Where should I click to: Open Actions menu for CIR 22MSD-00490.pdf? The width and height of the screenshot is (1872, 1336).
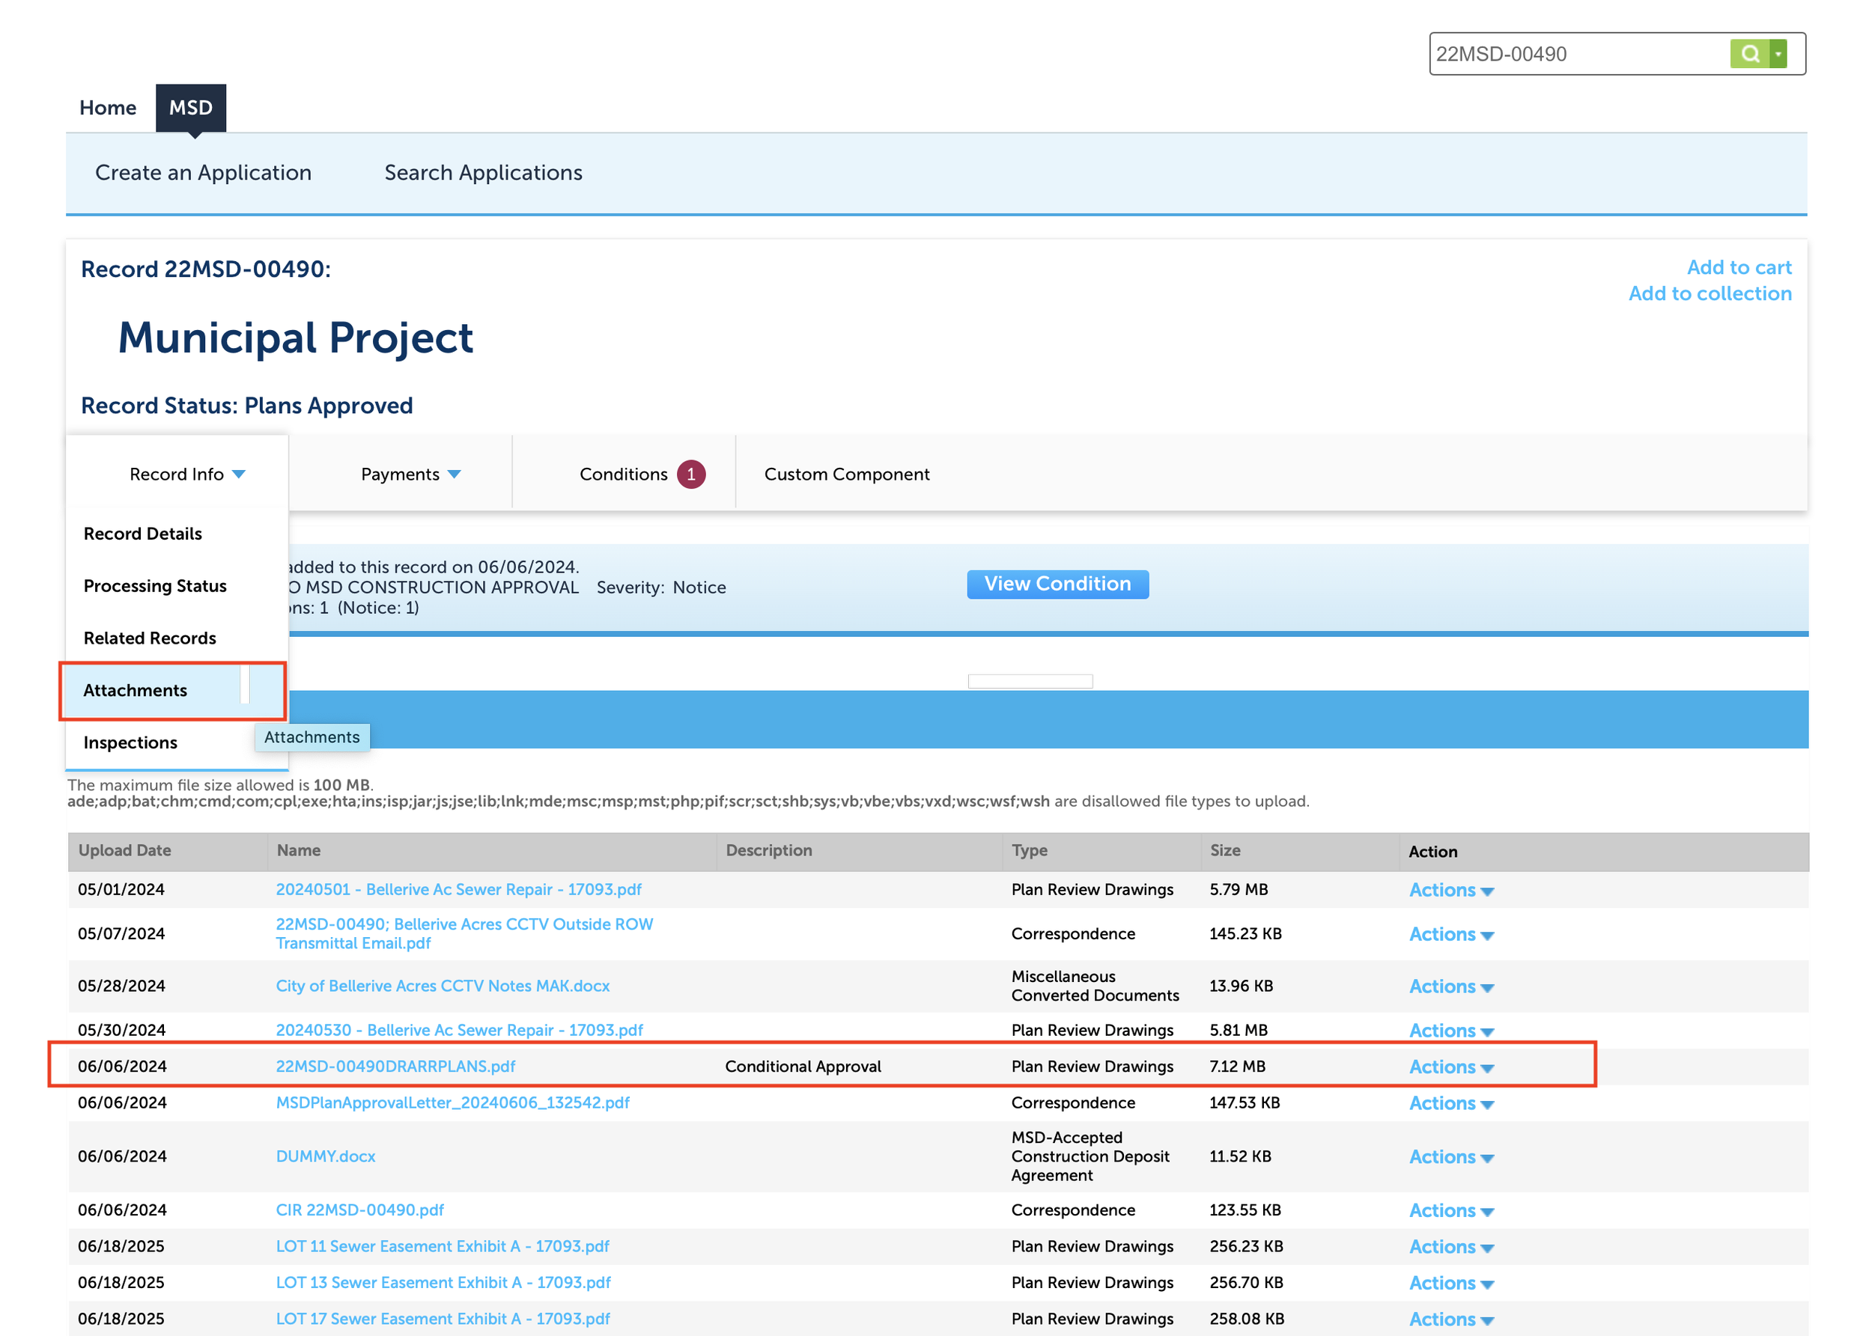pos(1450,1210)
